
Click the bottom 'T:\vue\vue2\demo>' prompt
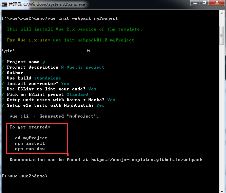24,176
